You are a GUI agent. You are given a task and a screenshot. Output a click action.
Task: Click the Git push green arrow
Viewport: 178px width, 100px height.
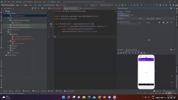pos(151,5)
